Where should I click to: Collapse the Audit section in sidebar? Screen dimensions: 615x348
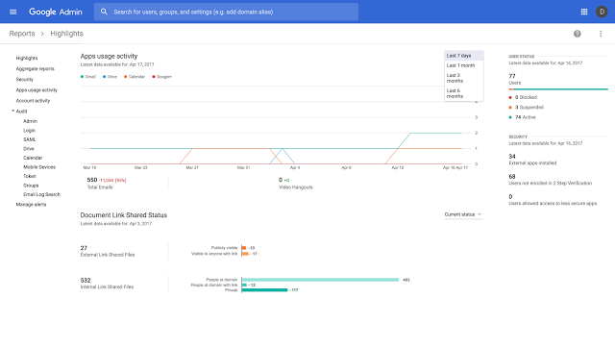[12, 111]
